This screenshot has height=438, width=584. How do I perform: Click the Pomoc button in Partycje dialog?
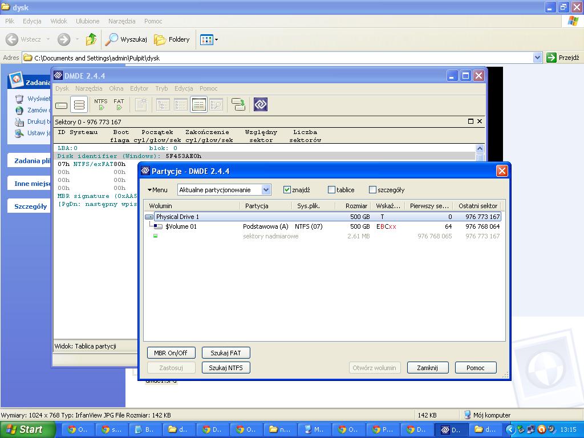point(476,368)
